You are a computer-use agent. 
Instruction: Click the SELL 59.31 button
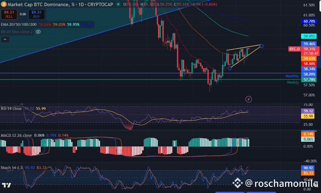pyautogui.click(x=9, y=14)
